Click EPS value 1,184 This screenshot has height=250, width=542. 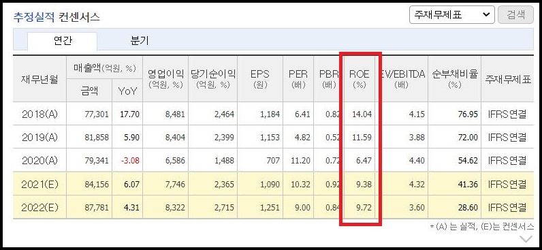coord(270,114)
